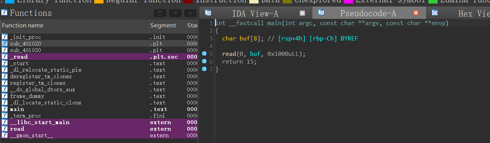Click function icon beside __libc_start_main

5,122
